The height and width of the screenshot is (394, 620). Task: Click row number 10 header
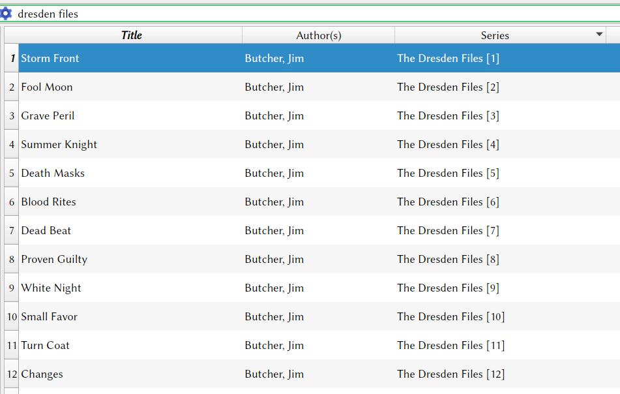[12, 316]
